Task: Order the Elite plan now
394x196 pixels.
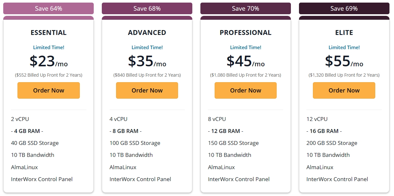Action: coord(344,91)
